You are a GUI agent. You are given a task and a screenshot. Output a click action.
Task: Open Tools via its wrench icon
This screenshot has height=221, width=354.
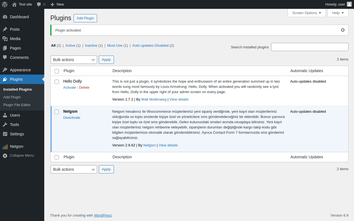tap(5, 125)
